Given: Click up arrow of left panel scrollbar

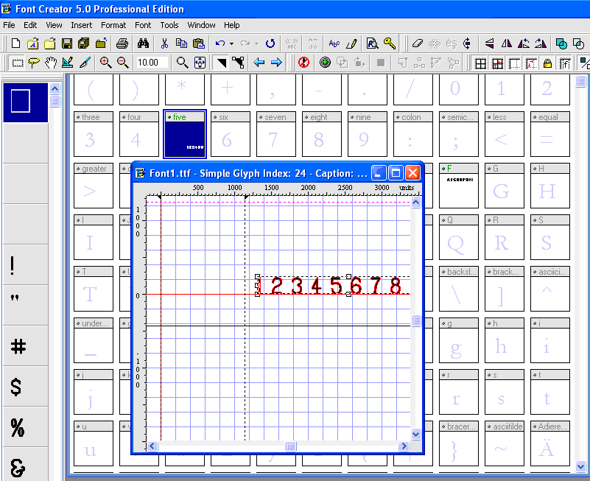Looking at the screenshot, I should 55,89.
